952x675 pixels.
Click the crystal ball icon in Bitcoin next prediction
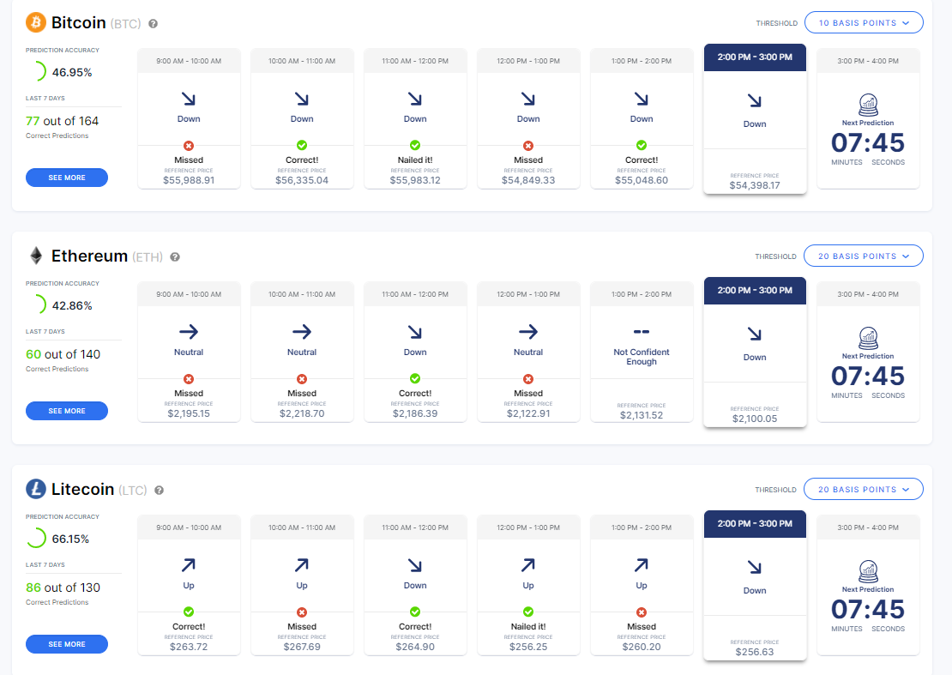pyautogui.click(x=868, y=105)
